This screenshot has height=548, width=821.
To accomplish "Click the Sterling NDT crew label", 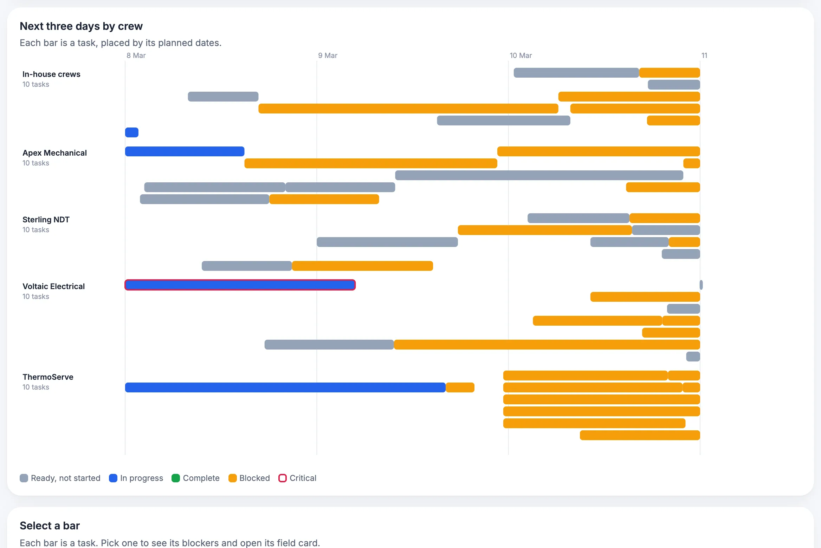I will pyautogui.click(x=46, y=220).
